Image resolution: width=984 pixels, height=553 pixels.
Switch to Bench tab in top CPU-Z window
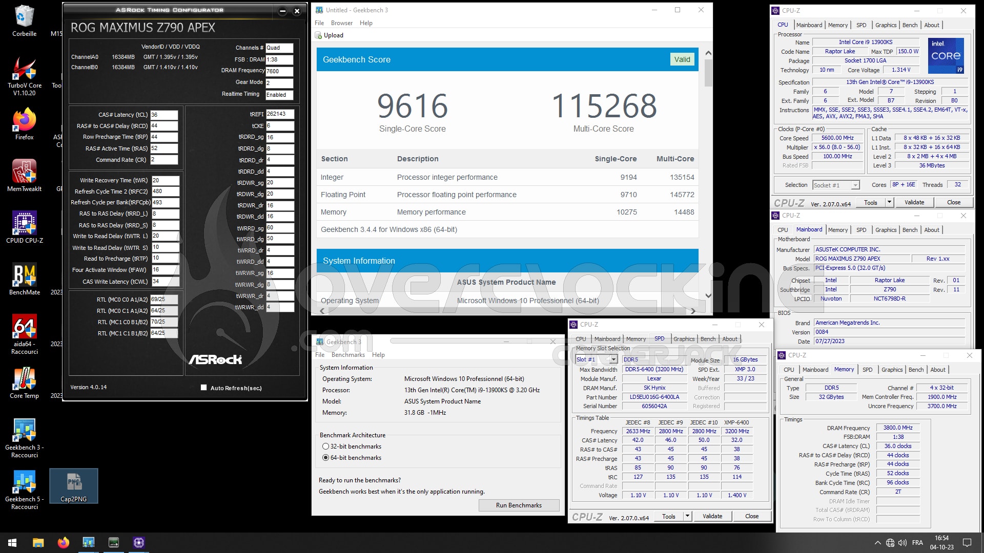click(910, 25)
